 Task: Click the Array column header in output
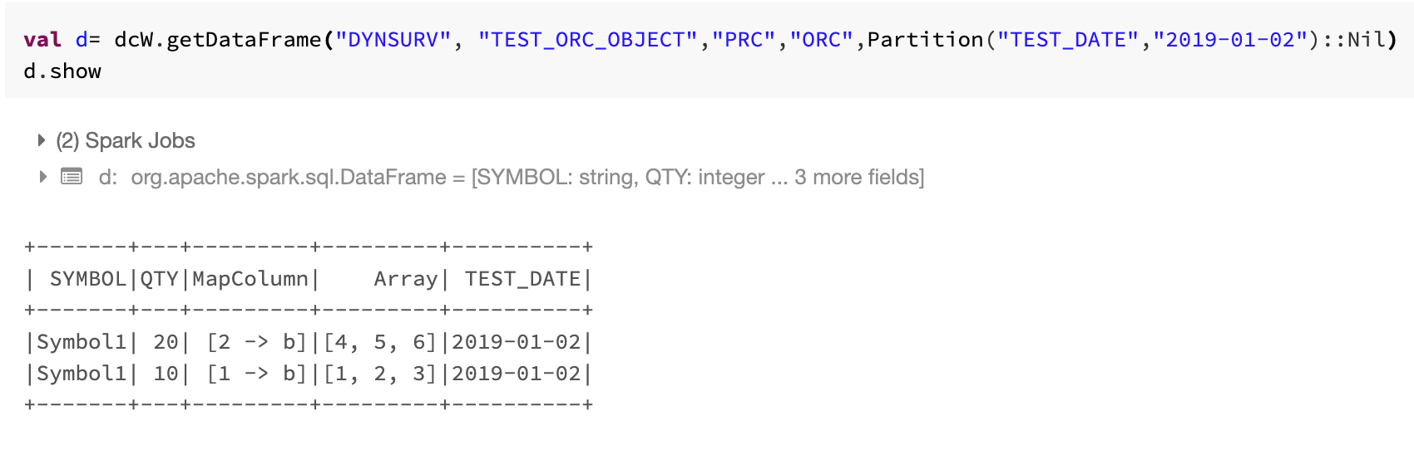[x=405, y=279]
